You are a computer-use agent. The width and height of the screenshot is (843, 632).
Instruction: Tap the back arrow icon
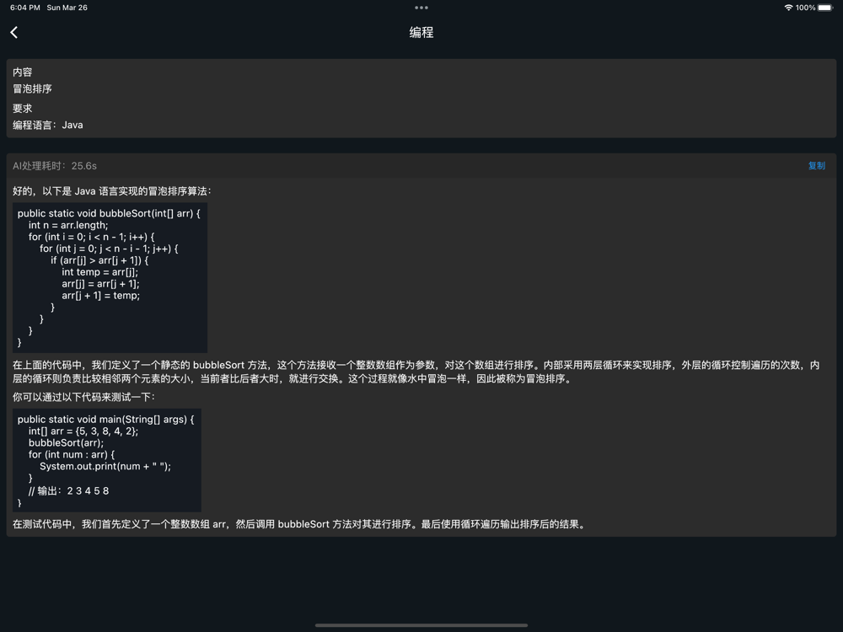[14, 32]
